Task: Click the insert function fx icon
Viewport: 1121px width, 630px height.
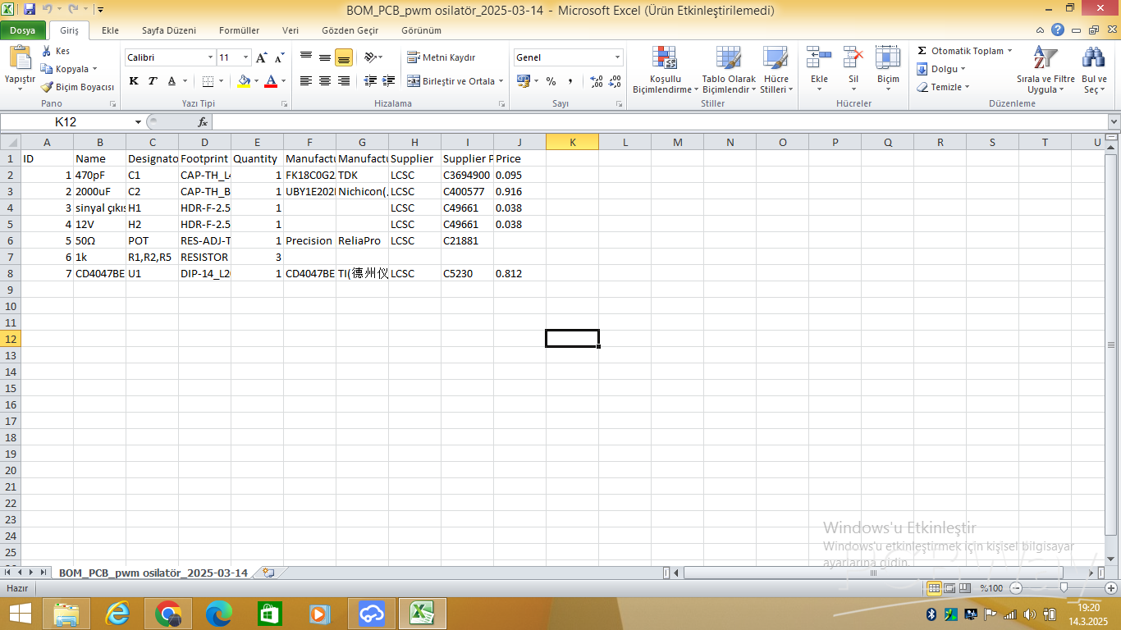Action: tap(203, 122)
